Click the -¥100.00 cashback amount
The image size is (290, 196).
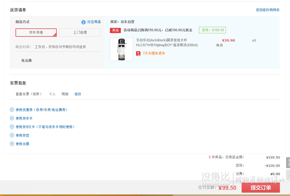[x=272, y=166]
